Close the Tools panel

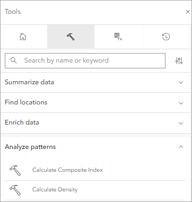click(188, 12)
